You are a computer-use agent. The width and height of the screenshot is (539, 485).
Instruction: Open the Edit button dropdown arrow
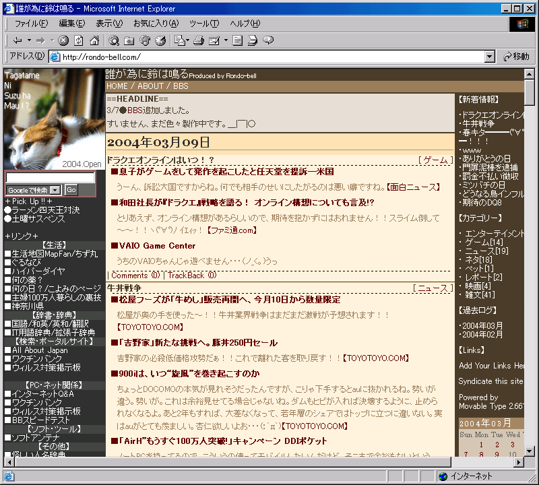226,40
